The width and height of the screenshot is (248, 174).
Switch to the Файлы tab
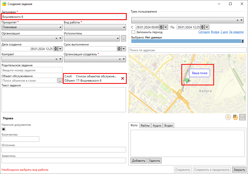coord(145,126)
